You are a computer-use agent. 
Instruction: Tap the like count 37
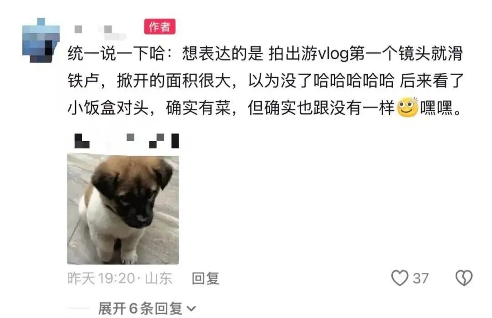[421, 278]
